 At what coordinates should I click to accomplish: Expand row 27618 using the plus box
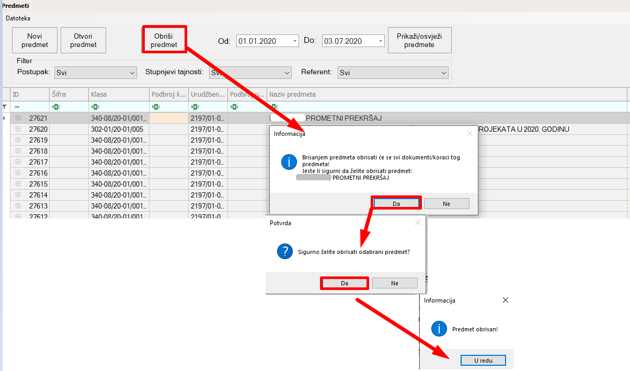pos(18,151)
